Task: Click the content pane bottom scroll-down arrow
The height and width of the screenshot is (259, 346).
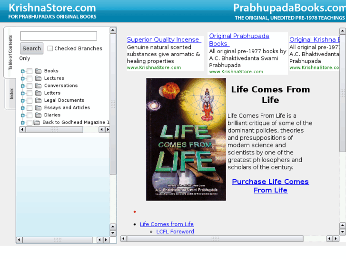Action: point(343,232)
